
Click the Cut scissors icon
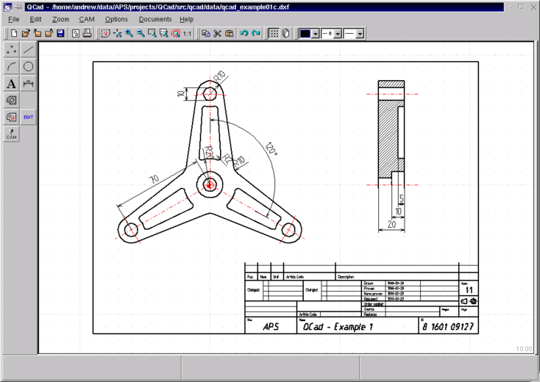coord(217,33)
